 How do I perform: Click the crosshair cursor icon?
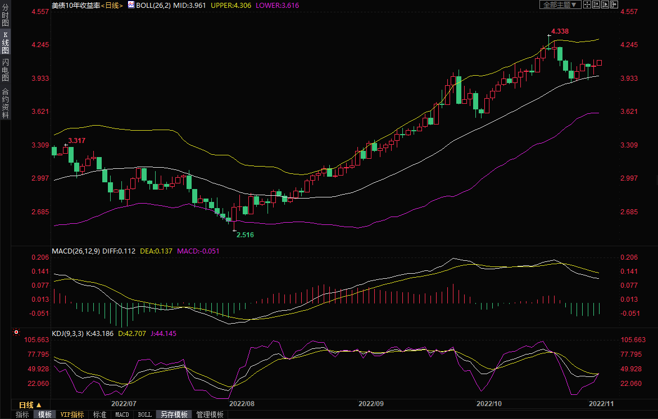(586, 4)
